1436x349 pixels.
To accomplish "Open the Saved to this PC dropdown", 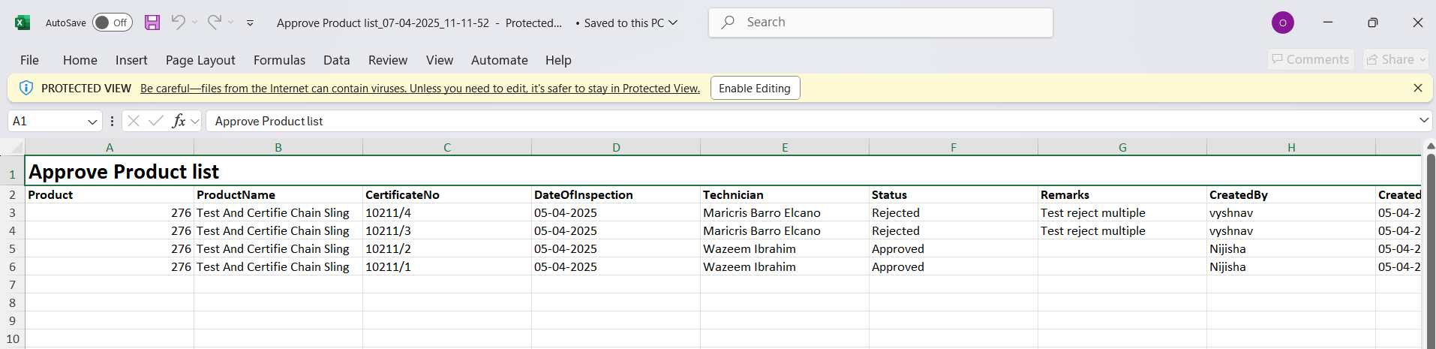I will (x=673, y=23).
